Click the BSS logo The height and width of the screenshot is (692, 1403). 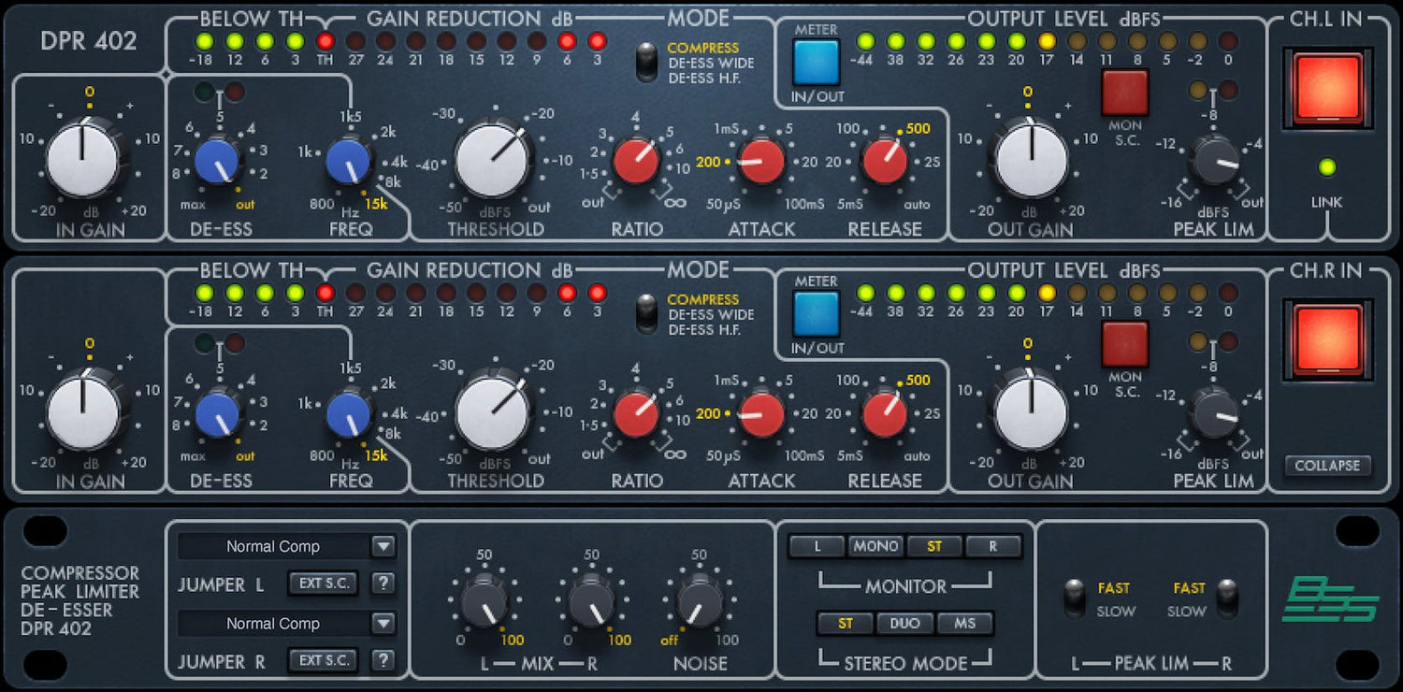[x=1329, y=599]
